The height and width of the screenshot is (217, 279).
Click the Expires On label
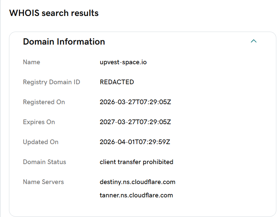click(39, 122)
